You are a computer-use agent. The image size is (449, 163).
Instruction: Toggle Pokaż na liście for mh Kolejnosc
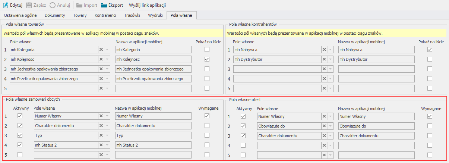(207, 59)
